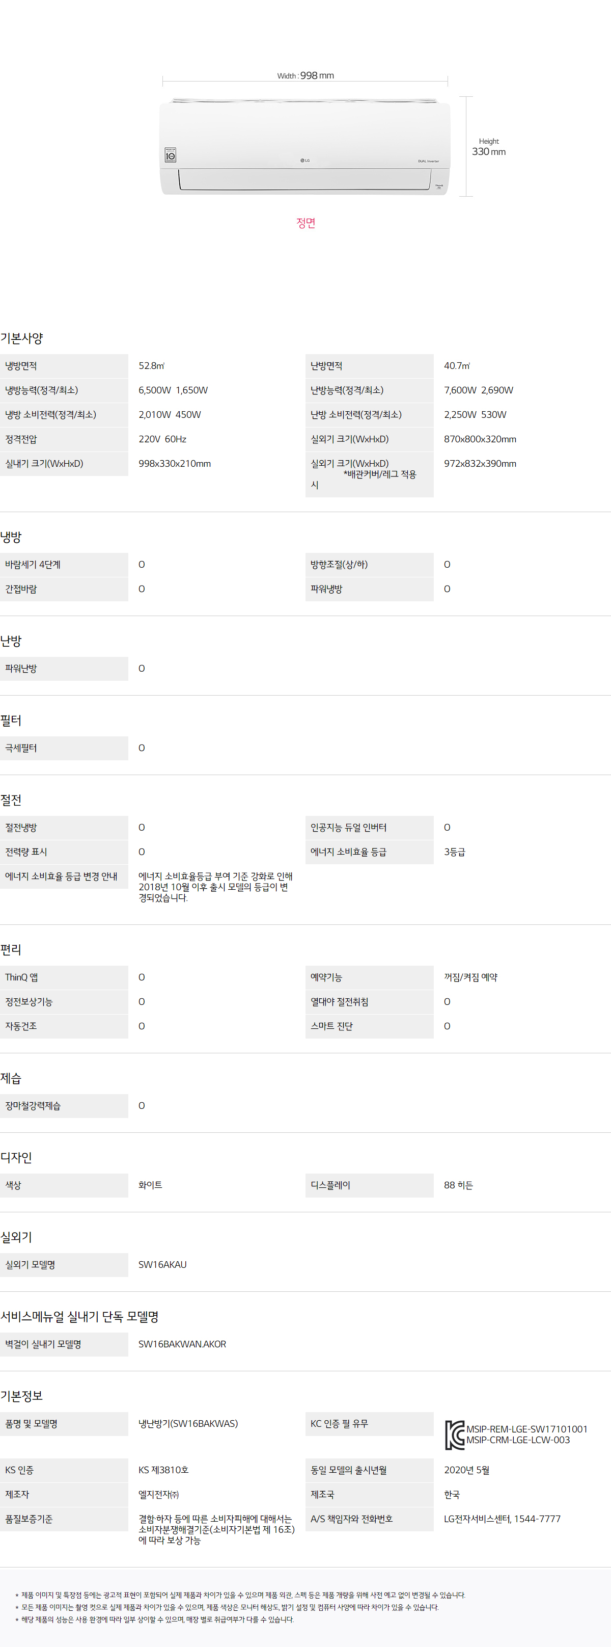The image size is (611, 1647).
Task: Click the 디스플레이 value 88 히든
Action: (458, 1185)
